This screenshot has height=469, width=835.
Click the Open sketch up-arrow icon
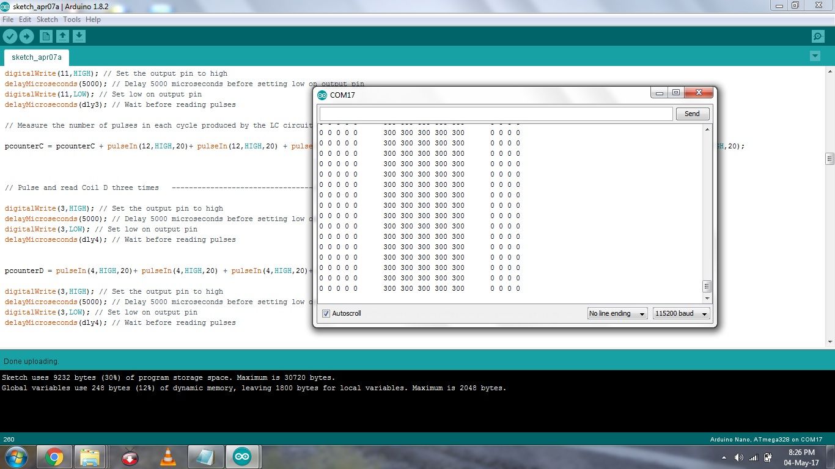(x=62, y=37)
